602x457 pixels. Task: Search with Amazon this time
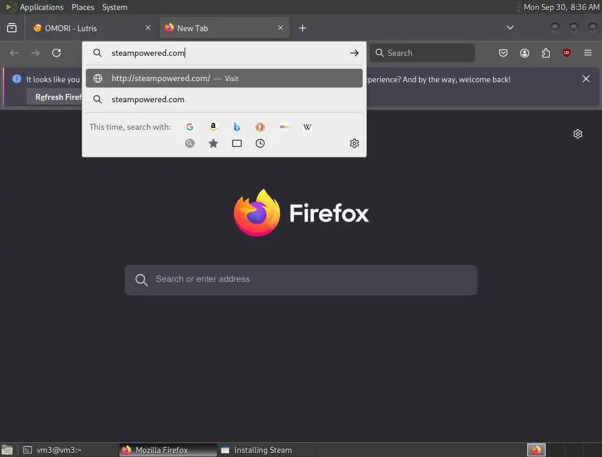[213, 127]
